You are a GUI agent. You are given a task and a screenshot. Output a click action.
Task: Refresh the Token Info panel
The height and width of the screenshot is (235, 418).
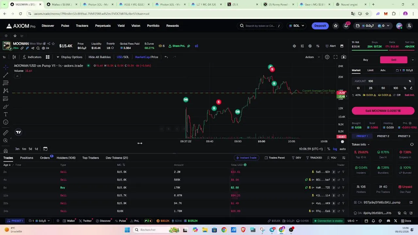pos(412,145)
